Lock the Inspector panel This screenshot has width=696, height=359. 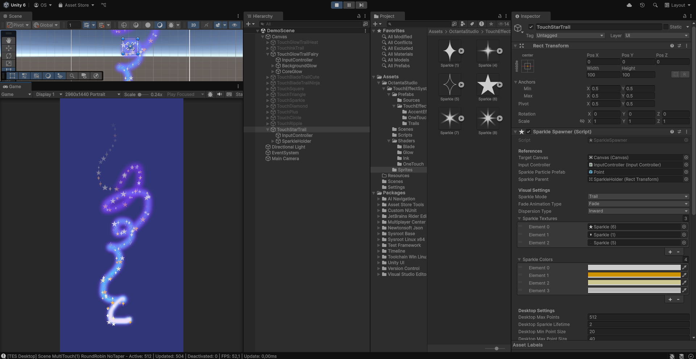click(684, 16)
